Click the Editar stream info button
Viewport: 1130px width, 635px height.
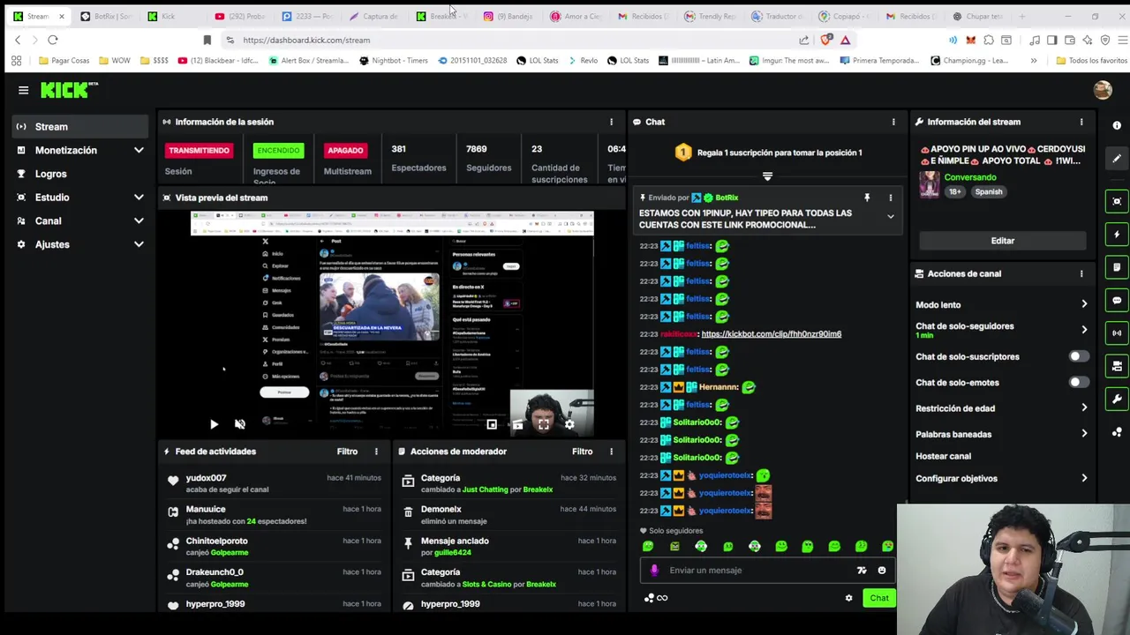(x=1002, y=241)
